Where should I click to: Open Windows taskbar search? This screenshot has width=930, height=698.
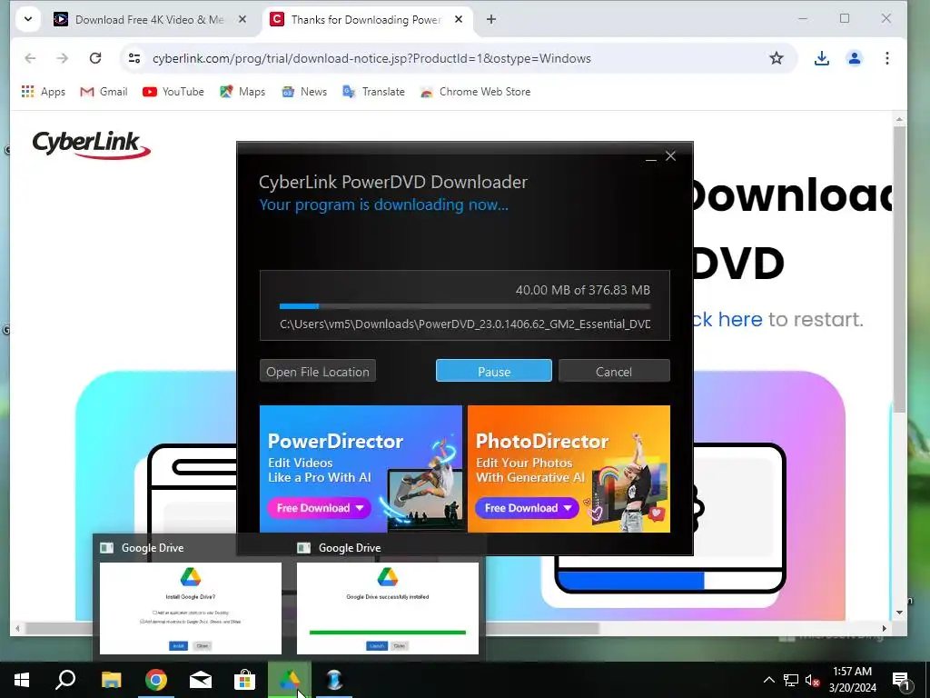(x=65, y=680)
